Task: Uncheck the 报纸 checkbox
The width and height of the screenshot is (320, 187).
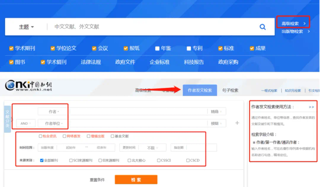Action: pyautogui.click(x=126, y=48)
